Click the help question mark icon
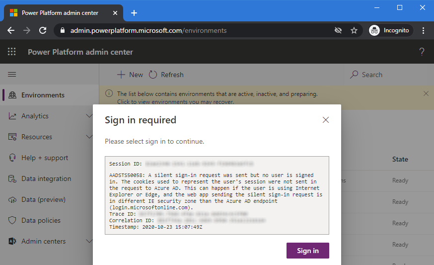434x265 pixels. click(422, 52)
